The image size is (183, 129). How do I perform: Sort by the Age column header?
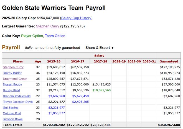click(38, 61)
